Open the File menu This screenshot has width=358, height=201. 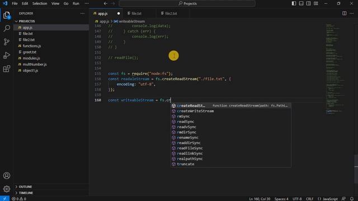(x=15, y=3)
